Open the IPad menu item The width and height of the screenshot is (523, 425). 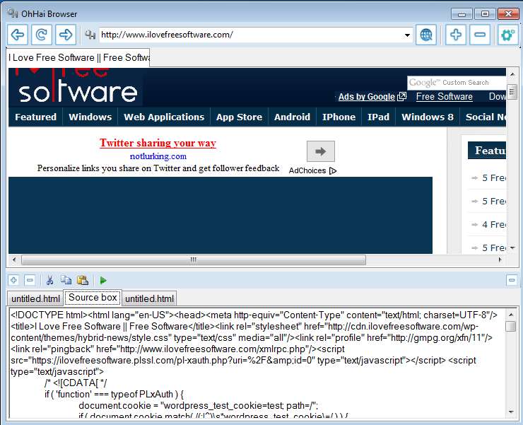tap(378, 117)
